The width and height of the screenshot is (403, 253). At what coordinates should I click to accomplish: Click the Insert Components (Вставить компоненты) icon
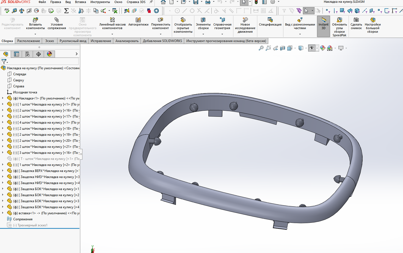point(35,20)
